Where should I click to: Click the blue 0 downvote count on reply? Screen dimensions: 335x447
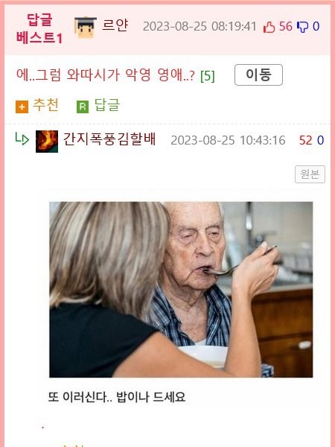tap(320, 140)
